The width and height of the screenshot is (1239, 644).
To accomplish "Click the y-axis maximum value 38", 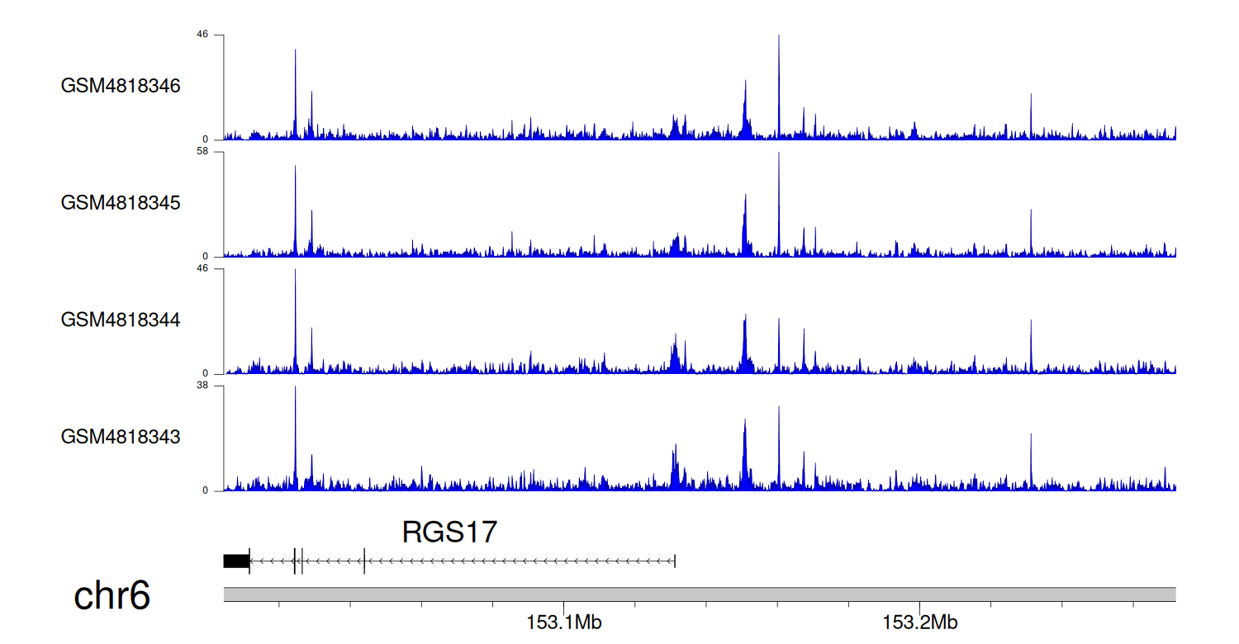I will pyautogui.click(x=201, y=386).
